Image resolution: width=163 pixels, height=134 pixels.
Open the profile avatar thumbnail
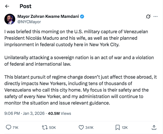pyautogui.click(x=10, y=19)
